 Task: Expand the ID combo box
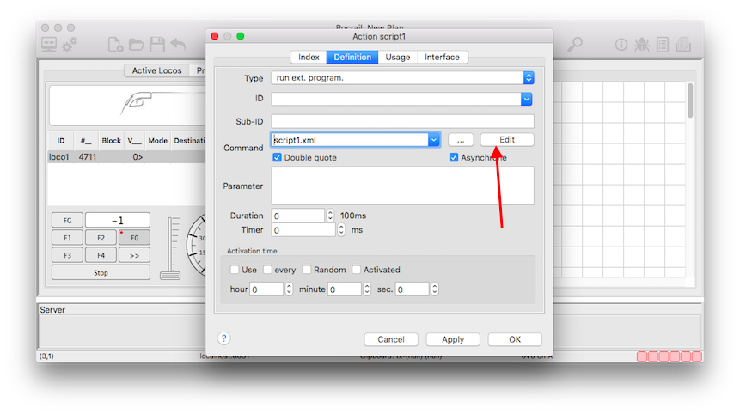(527, 100)
